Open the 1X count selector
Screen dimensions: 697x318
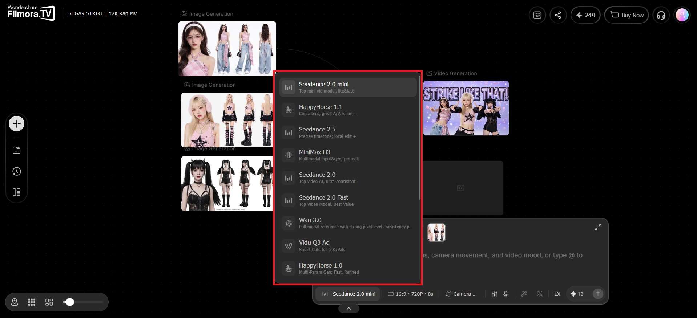[557, 294]
